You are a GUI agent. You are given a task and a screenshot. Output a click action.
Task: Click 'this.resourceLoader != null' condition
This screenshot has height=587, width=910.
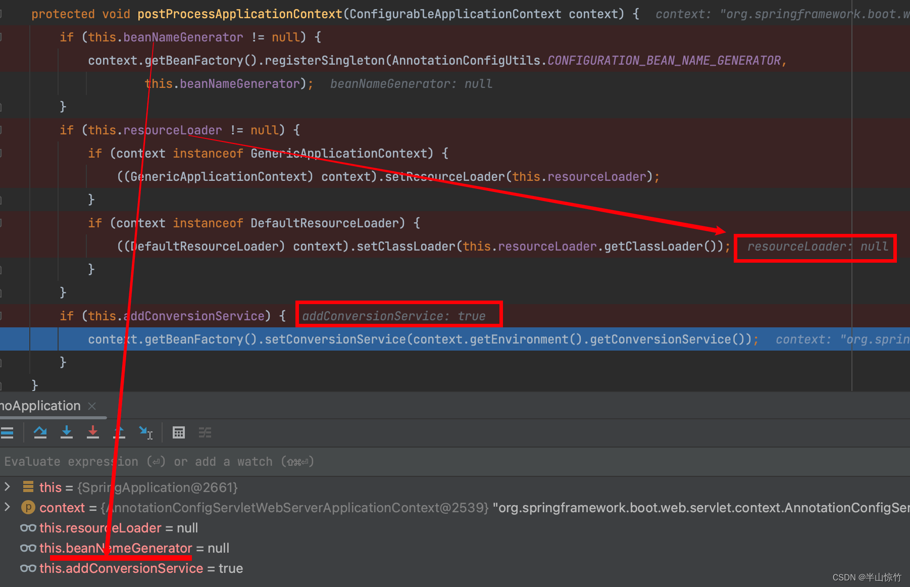183,130
